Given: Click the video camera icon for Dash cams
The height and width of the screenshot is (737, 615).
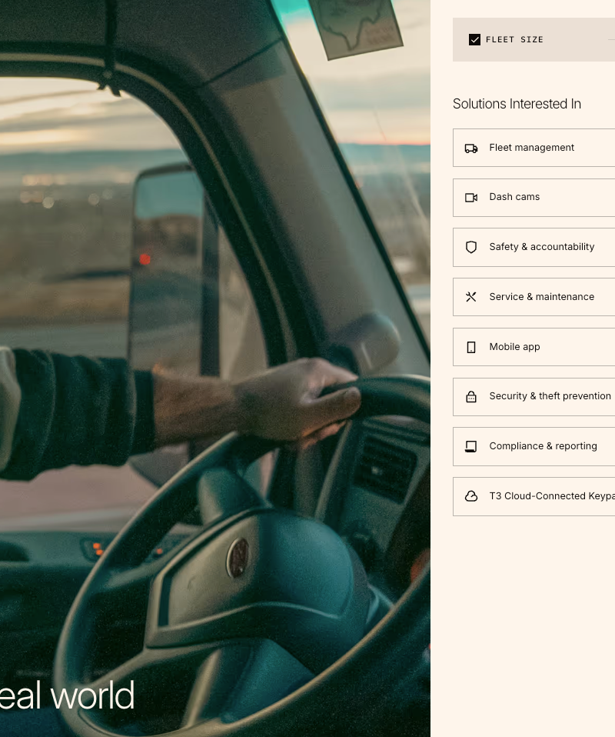Looking at the screenshot, I should click(470, 198).
